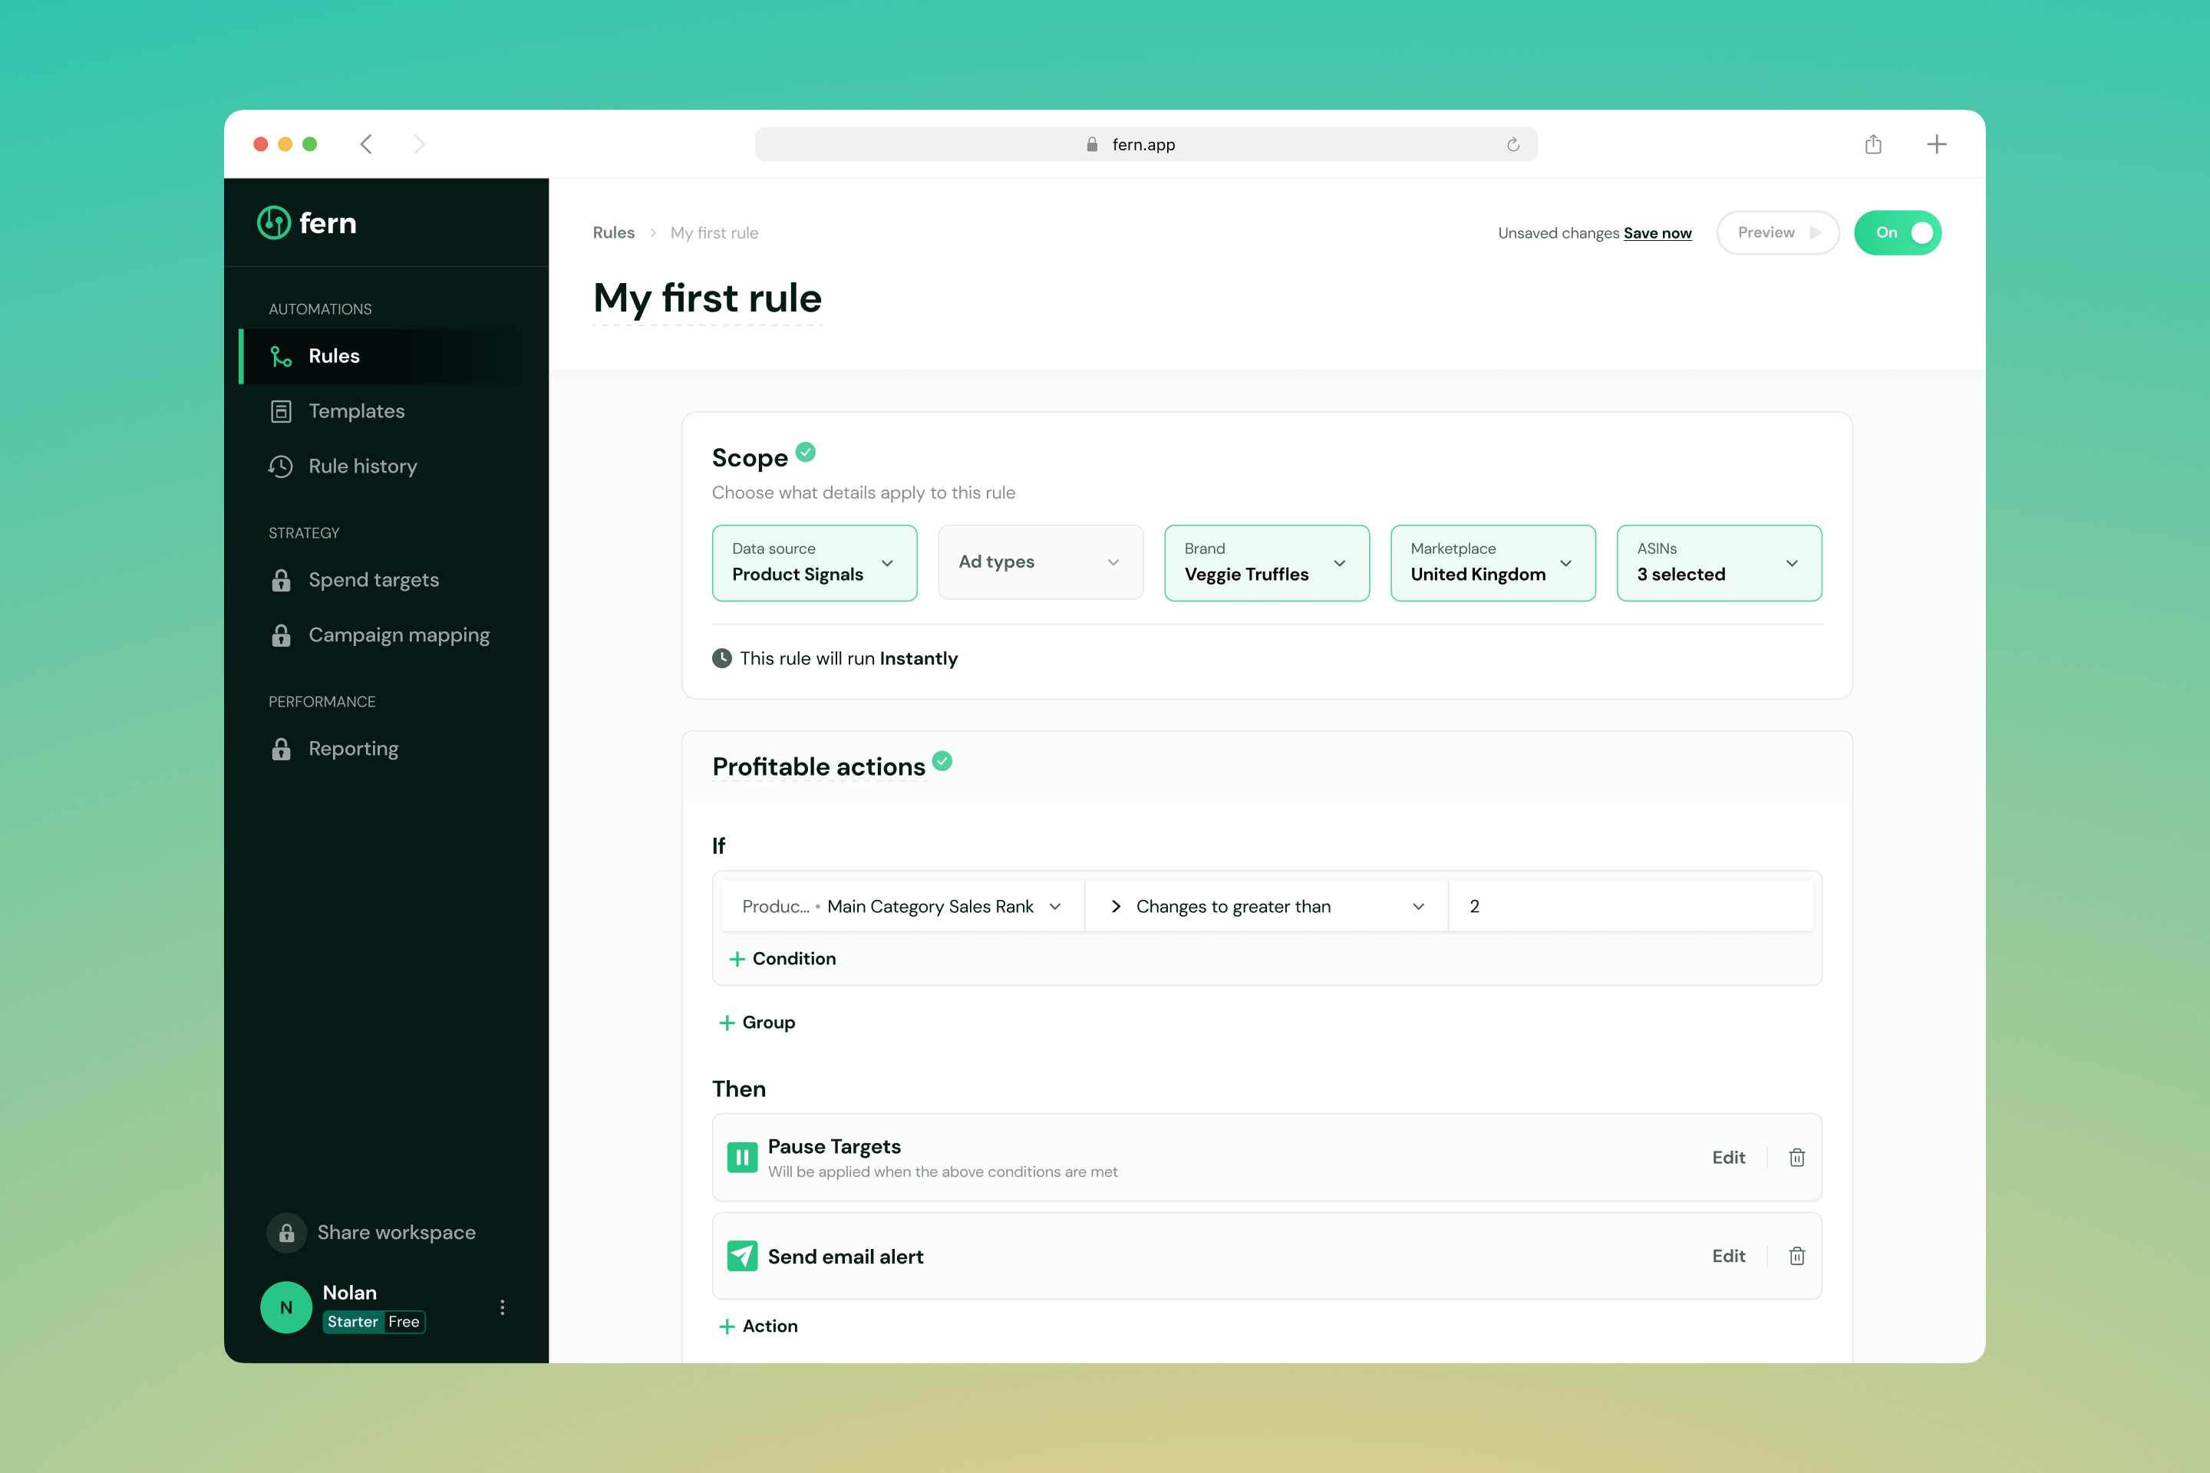Click the Starter plan badge
This screenshot has width=2210, height=1473.
(352, 1322)
